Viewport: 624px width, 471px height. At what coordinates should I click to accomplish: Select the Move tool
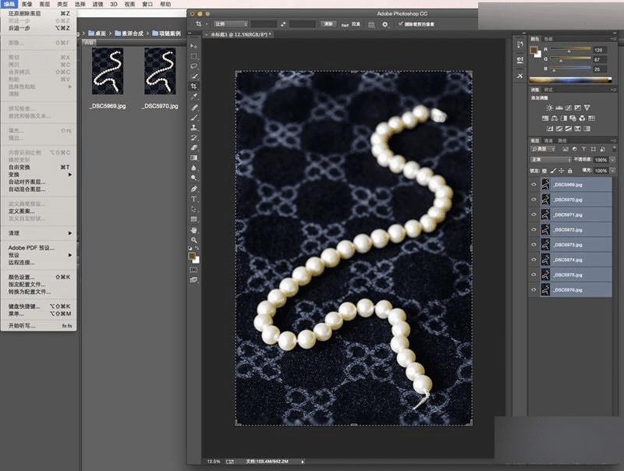coord(194,46)
